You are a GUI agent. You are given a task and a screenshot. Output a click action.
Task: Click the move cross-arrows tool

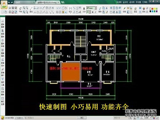click(111, 8)
